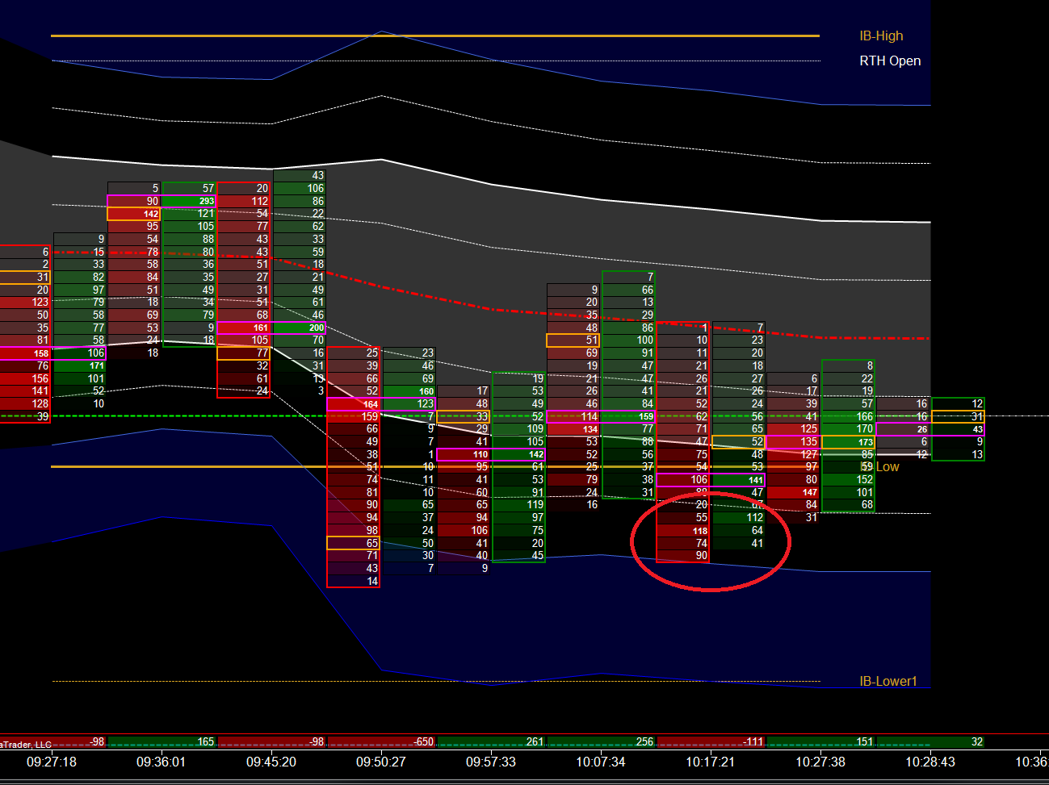Select the 45 volume cell
Screen dimensions: 1049x785
[518, 556]
